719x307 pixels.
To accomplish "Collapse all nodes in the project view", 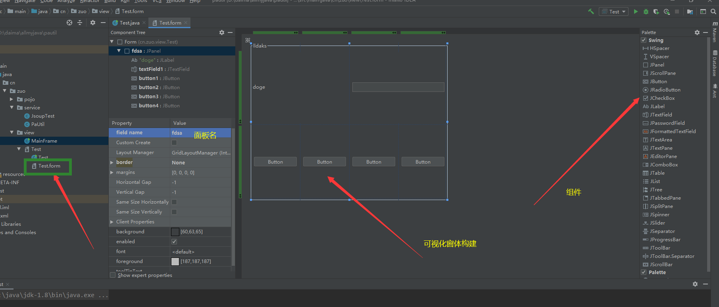I will tap(80, 23).
